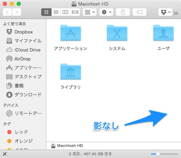Switch to column view
The width and height of the screenshot is (181, 158).
pyautogui.click(x=65, y=12)
